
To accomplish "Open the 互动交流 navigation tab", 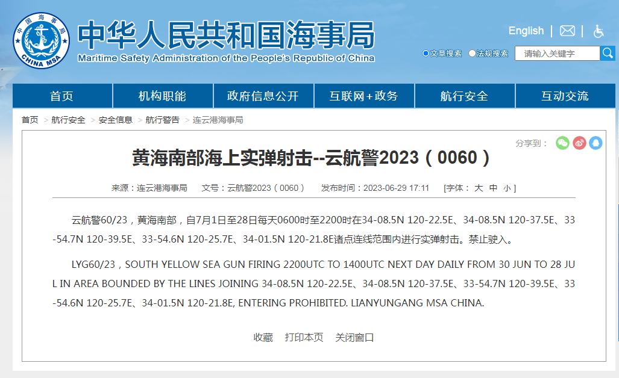I will point(565,96).
